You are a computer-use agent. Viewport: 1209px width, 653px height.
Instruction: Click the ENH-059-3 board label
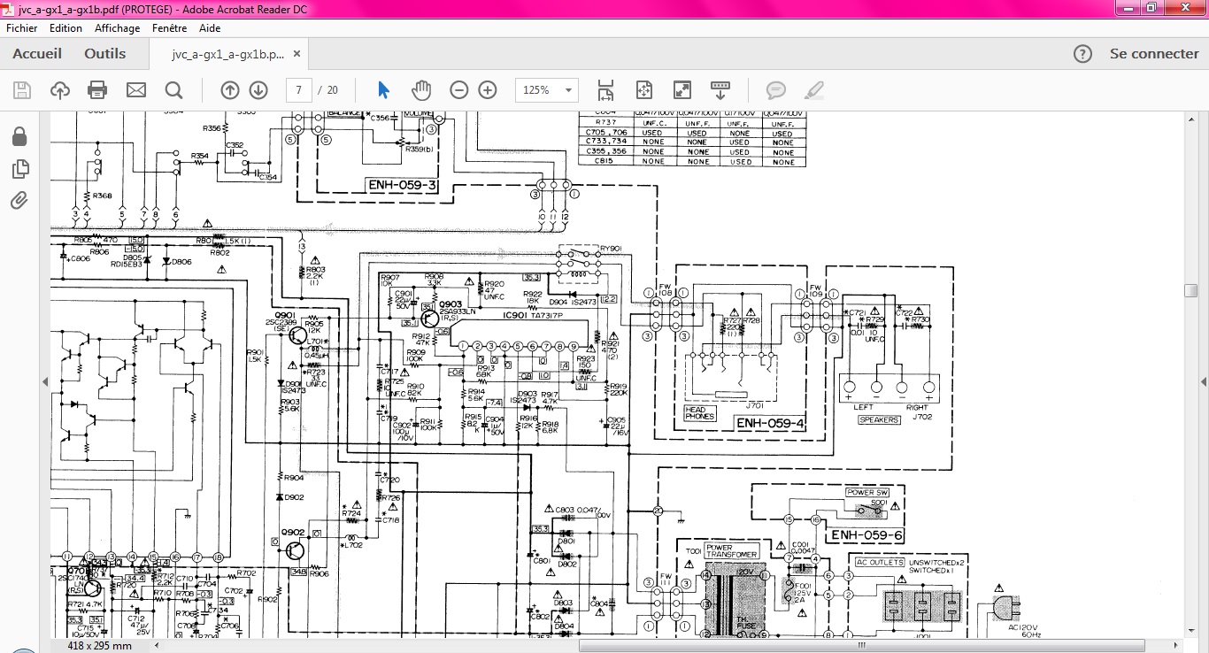(x=402, y=185)
